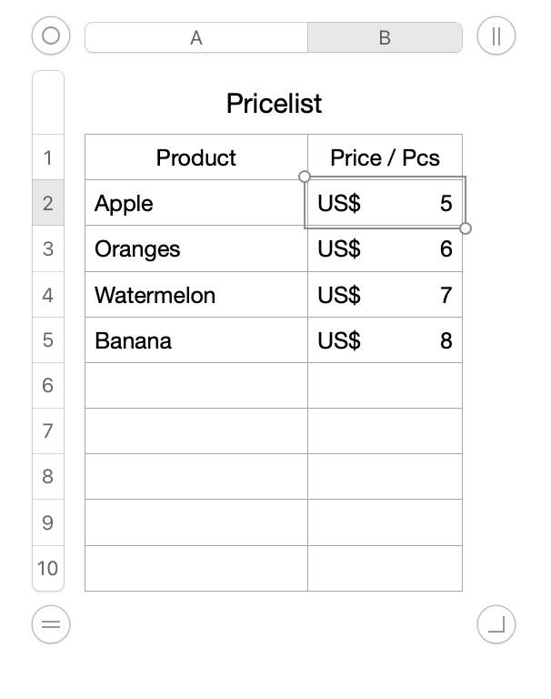Select the Watermelon cell
Screen dimensions: 551x699
coord(196,295)
